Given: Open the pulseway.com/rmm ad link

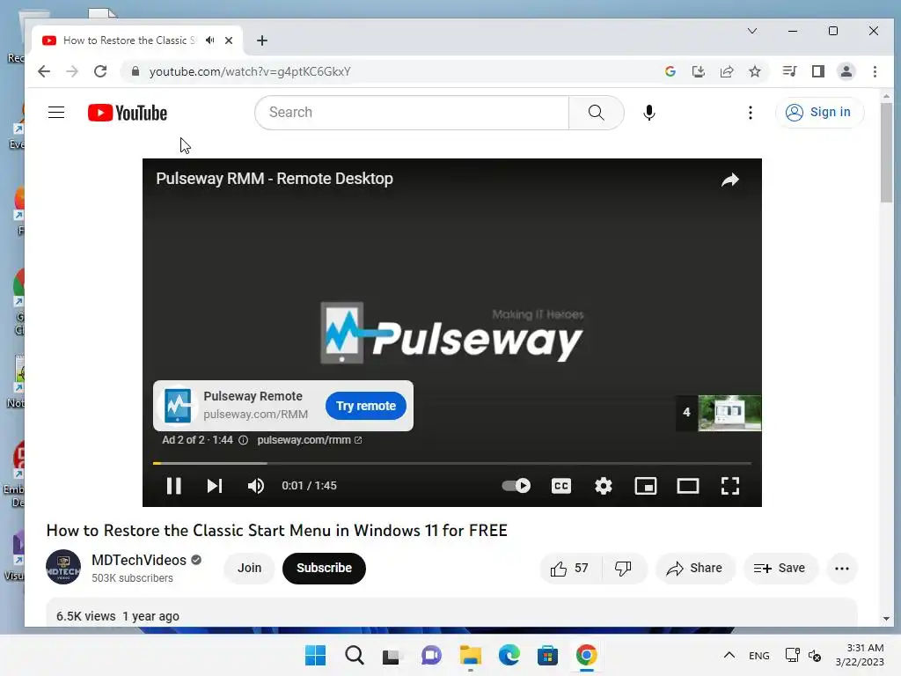Looking at the screenshot, I should coord(309,440).
